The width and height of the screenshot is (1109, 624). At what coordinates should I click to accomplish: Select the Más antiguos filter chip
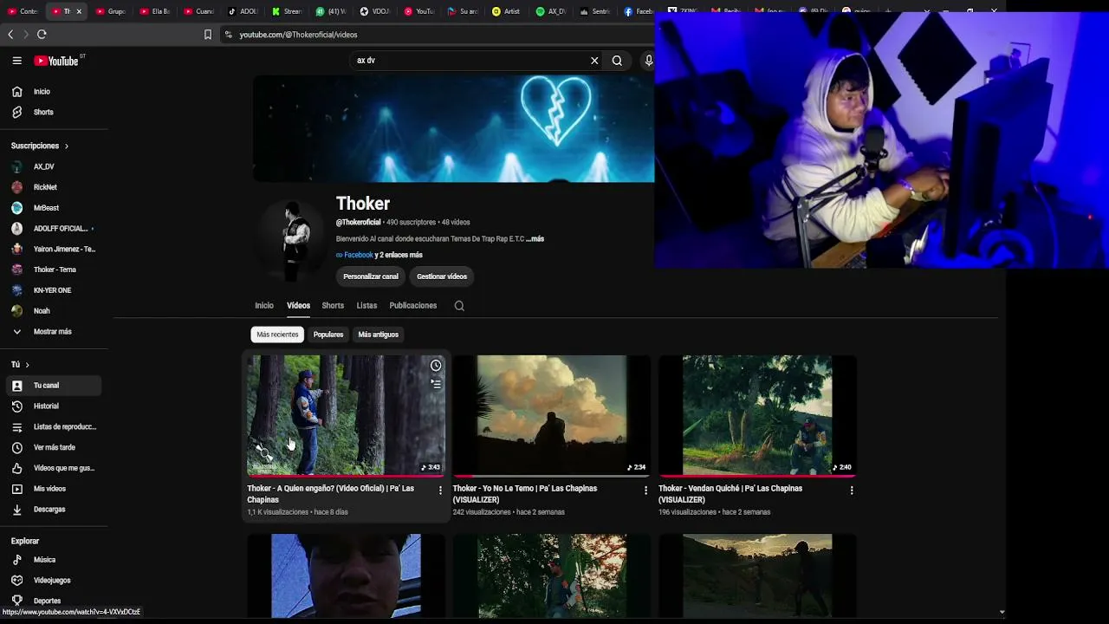tap(379, 335)
